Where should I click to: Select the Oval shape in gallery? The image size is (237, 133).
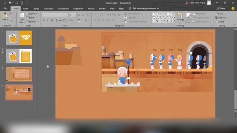coord(171,14)
